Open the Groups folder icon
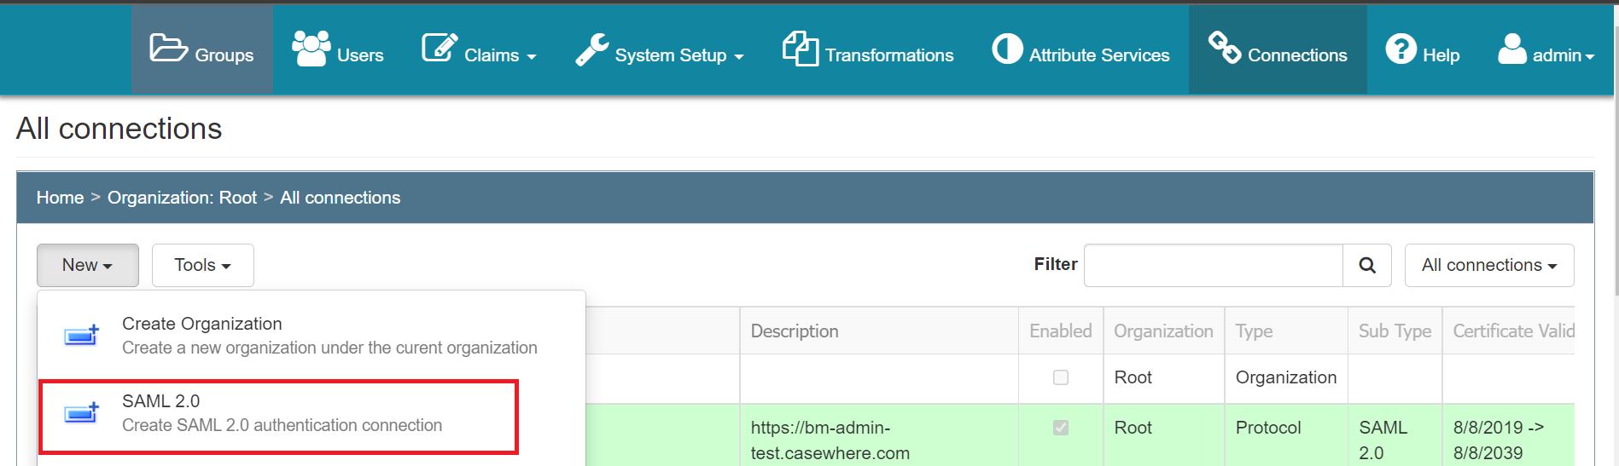The width and height of the screenshot is (1619, 466). tap(168, 48)
